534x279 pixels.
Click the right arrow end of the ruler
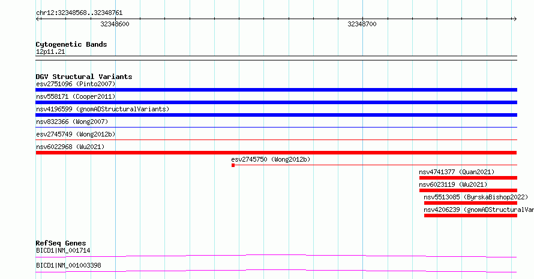[x=515, y=19]
